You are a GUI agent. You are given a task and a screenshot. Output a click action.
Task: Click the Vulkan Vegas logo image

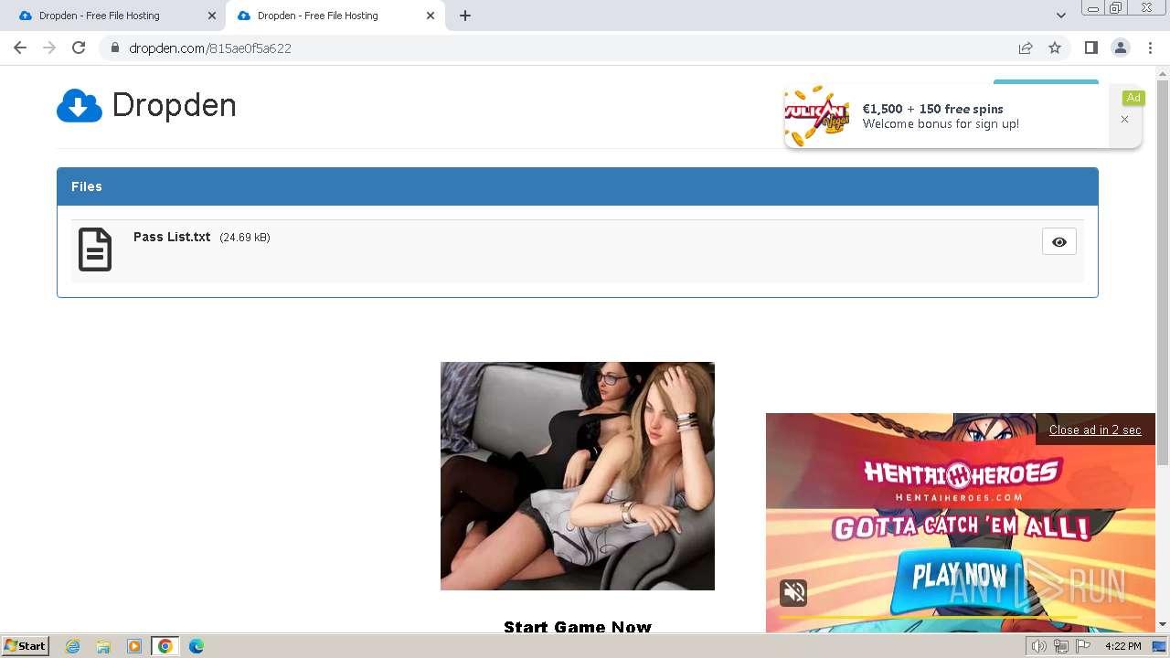[817, 116]
